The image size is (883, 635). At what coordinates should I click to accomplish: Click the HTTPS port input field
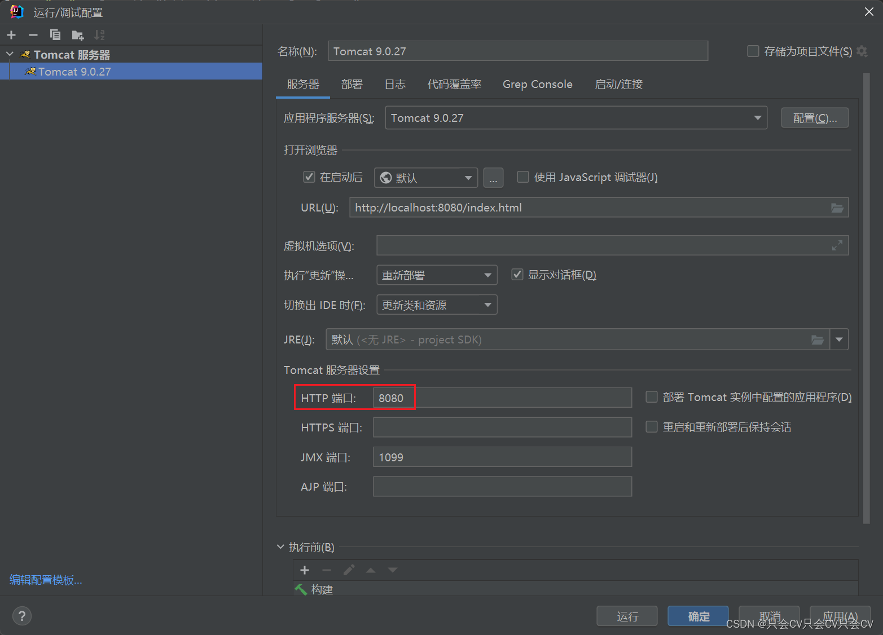tap(502, 427)
